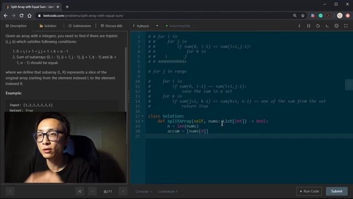This screenshot has width=353, height=199.
Task: Expand the Console panel
Action: click(x=143, y=192)
